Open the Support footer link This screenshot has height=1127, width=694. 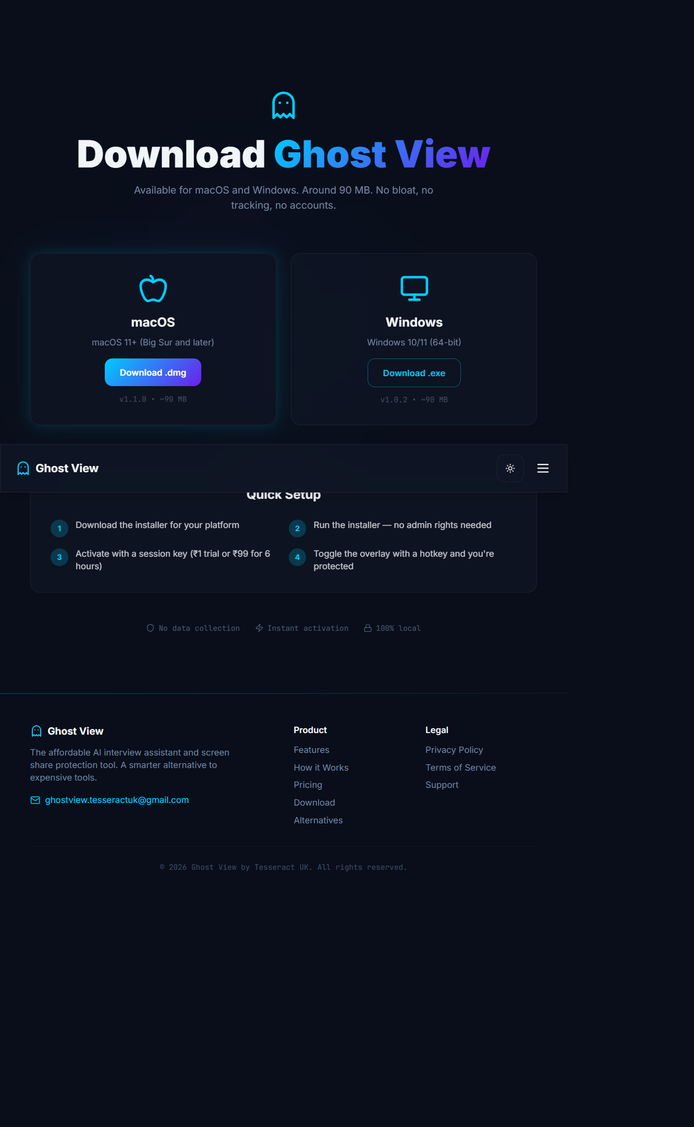click(x=442, y=785)
